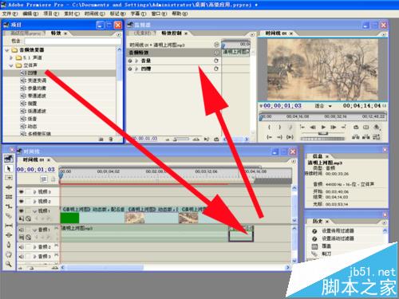The width and height of the screenshot is (399, 299).
Task: Click 设置待用过滤器 history entry
Action: pyautogui.click(x=338, y=230)
